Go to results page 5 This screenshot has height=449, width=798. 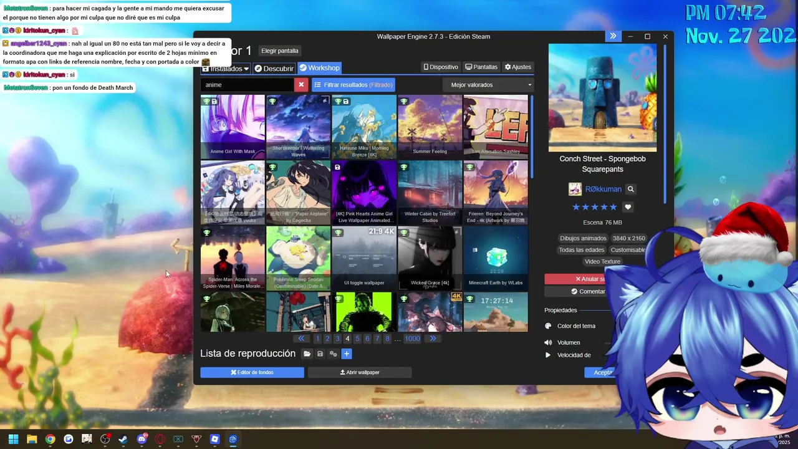point(357,339)
